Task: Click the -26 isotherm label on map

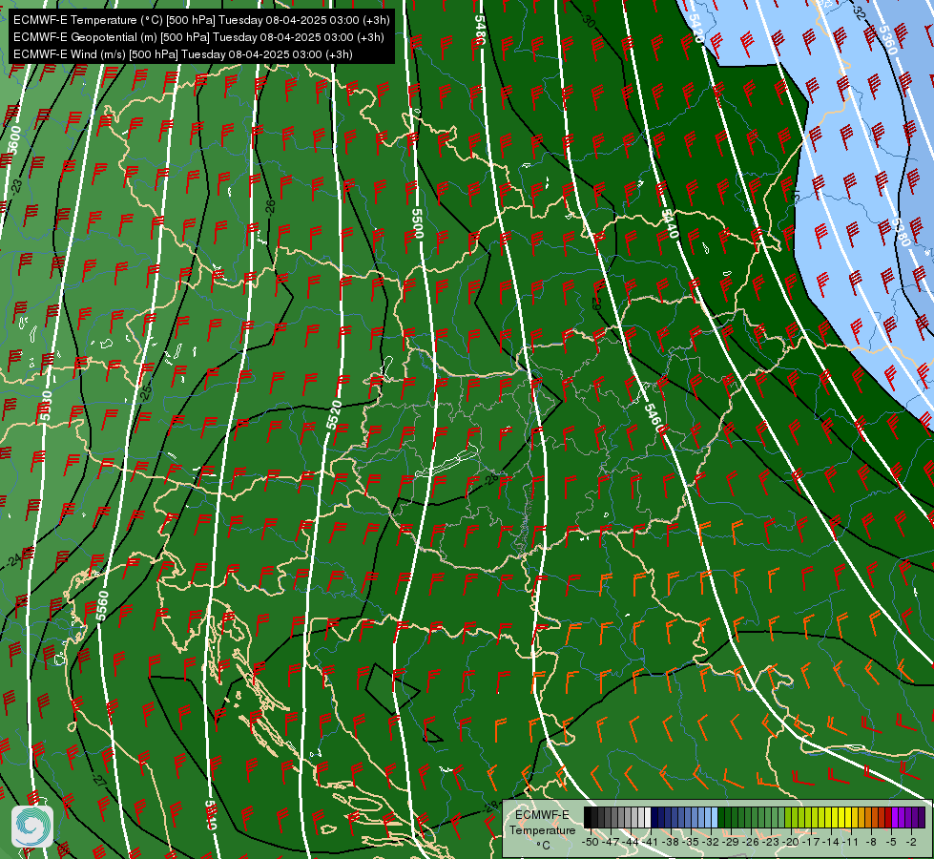Action: click(x=270, y=207)
